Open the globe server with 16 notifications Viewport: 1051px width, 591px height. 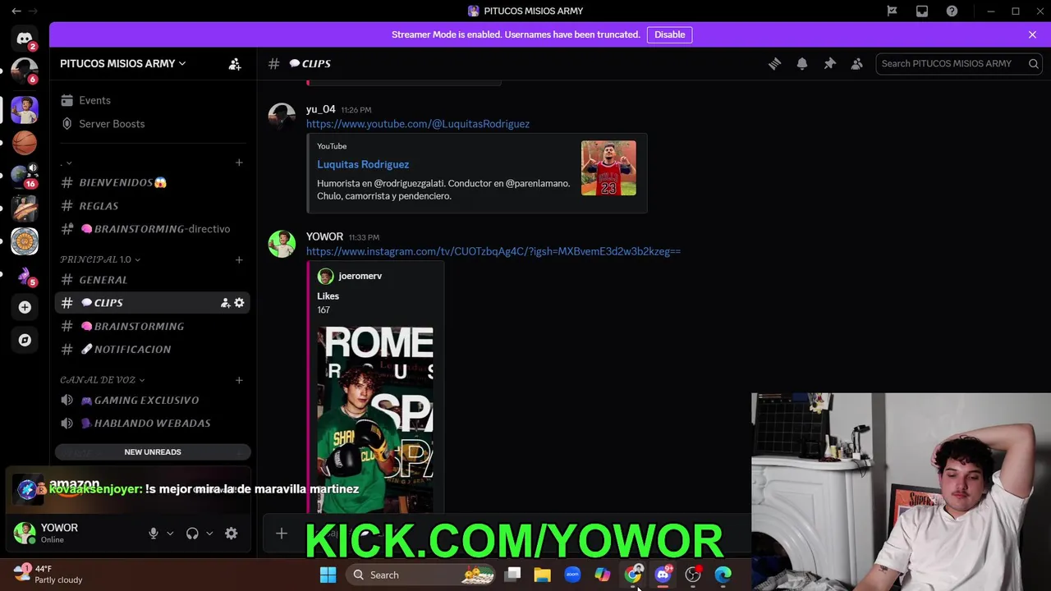coord(25,175)
